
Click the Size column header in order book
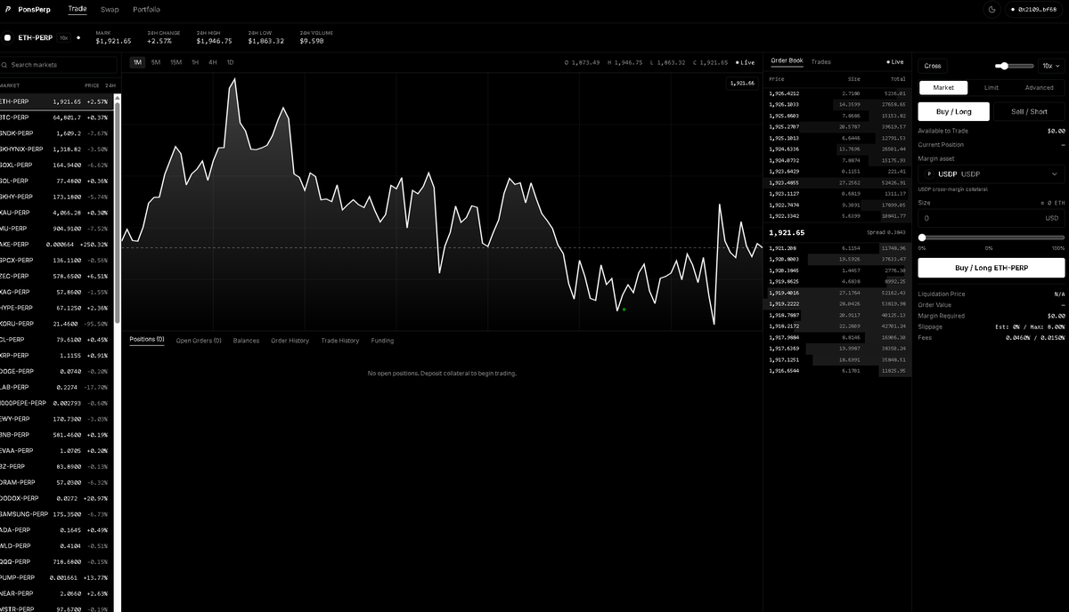tap(854, 79)
